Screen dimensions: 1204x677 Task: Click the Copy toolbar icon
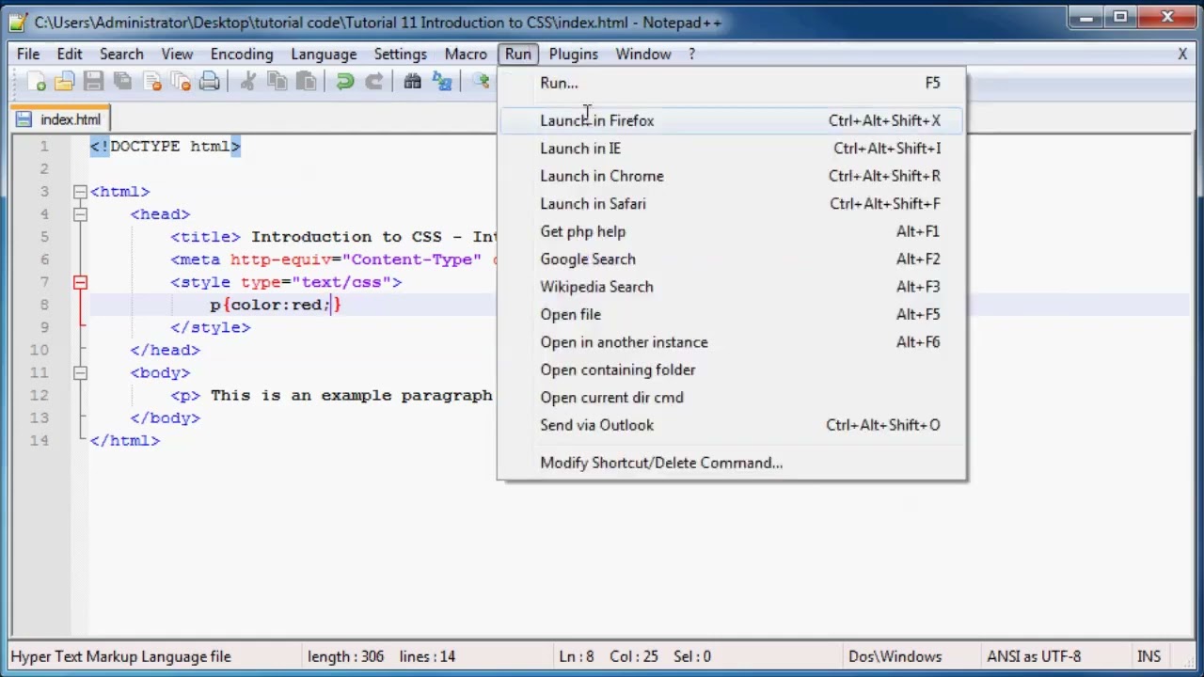277,83
